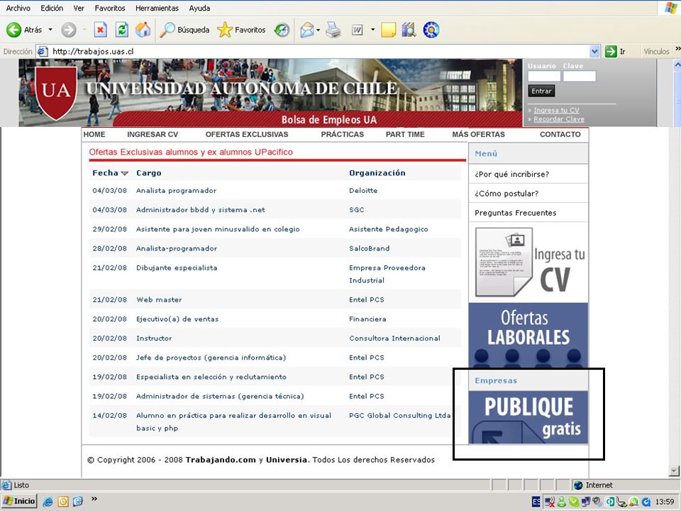The height and width of the screenshot is (511, 681).
Task: Click the scrollbar down arrow
Action: pyautogui.click(x=674, y=470)
